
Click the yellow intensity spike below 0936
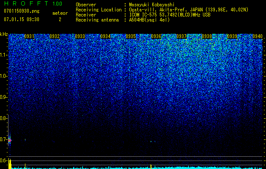pos(151,166)
